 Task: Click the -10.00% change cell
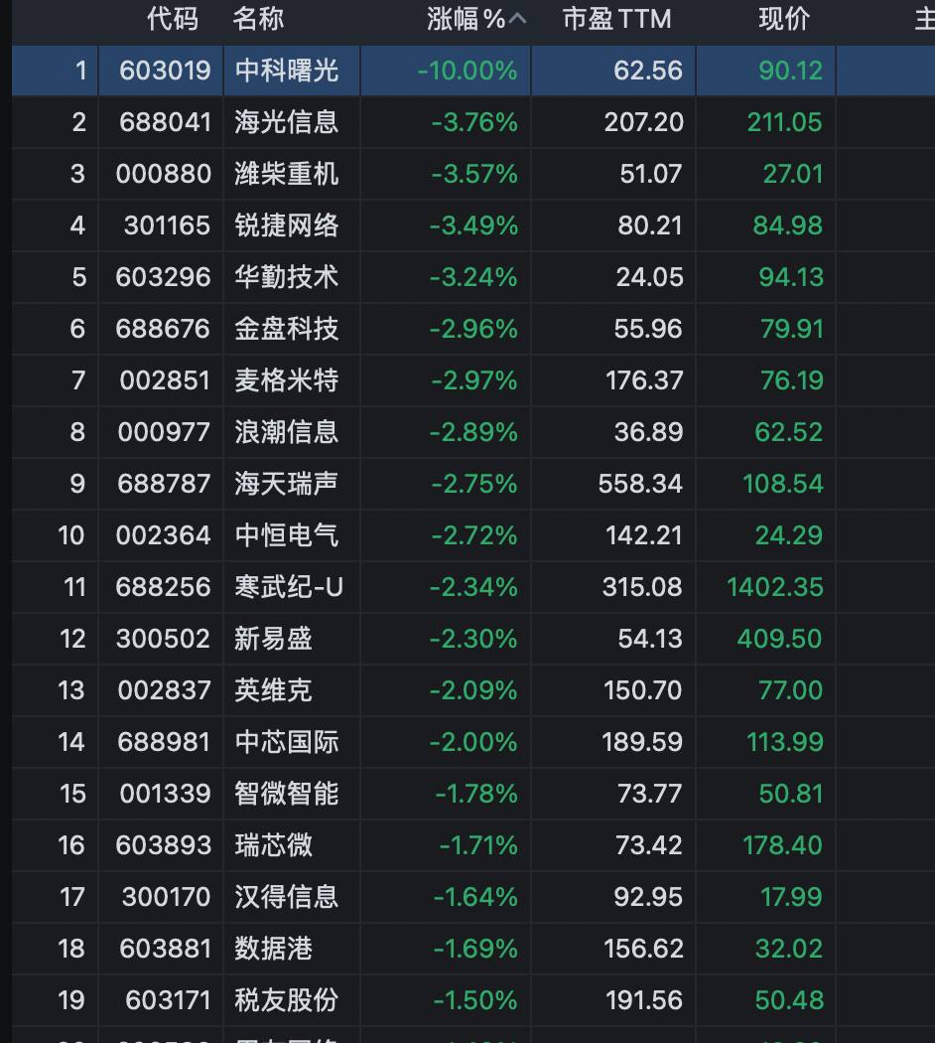467,71
